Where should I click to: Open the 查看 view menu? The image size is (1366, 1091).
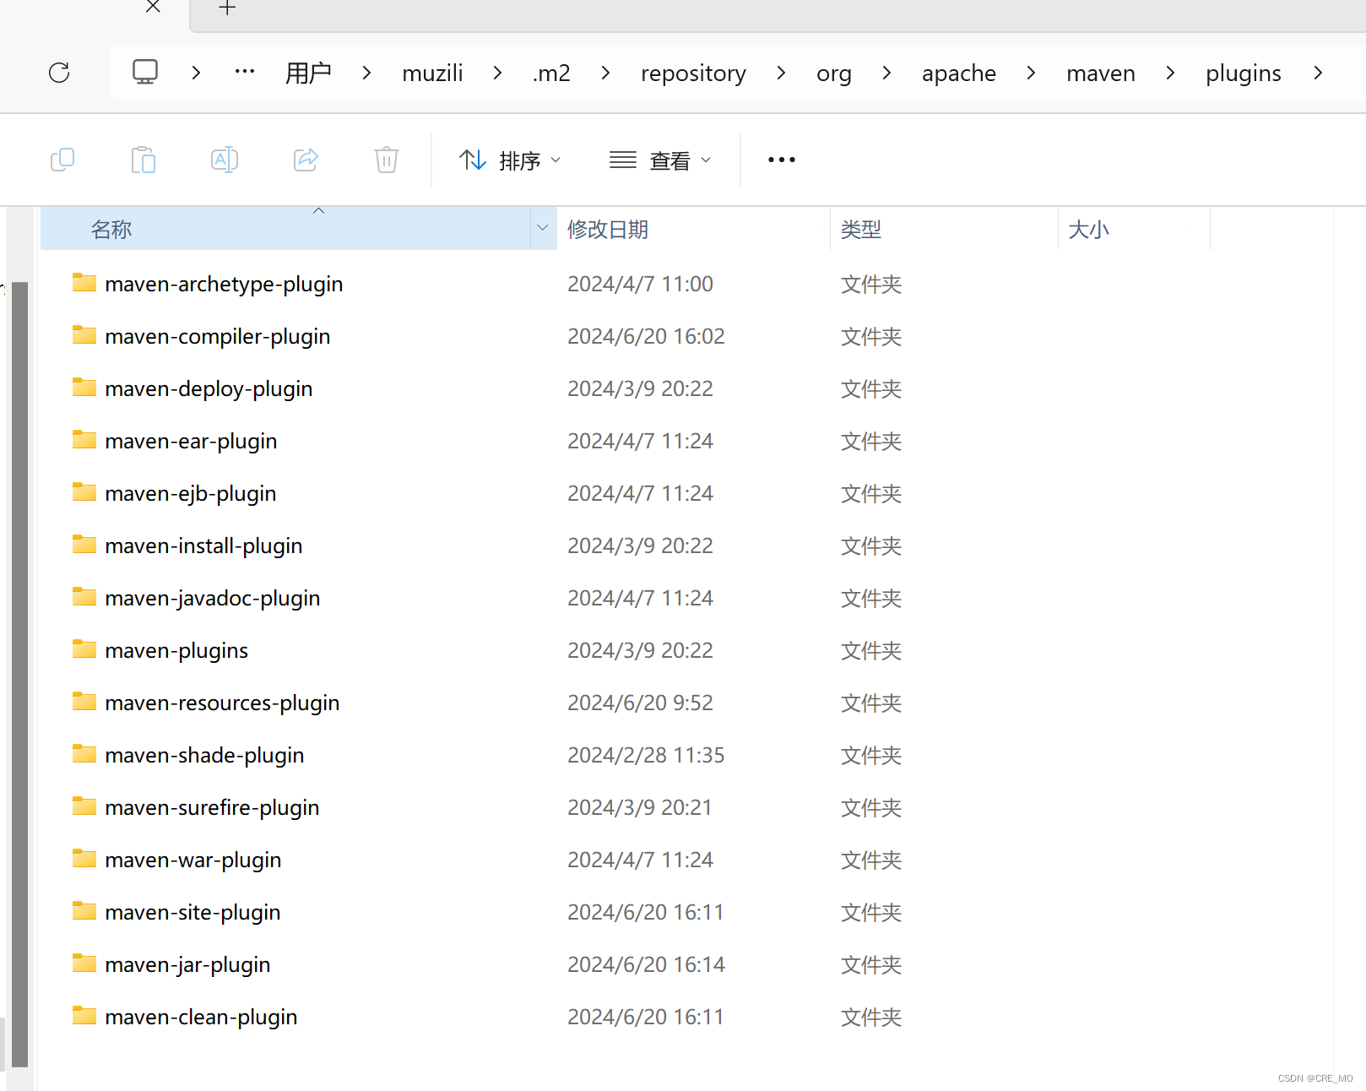(660, 160)
